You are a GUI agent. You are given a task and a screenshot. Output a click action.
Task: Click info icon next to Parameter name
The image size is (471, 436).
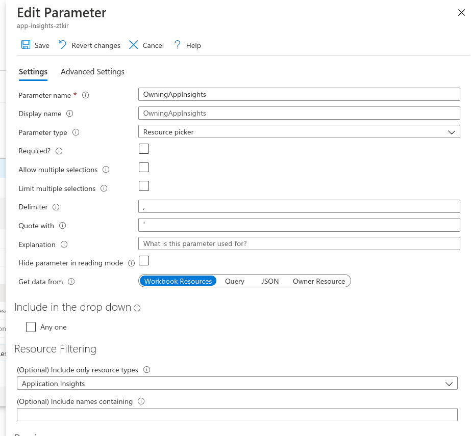pyautogui.click(x=86, y=95)
